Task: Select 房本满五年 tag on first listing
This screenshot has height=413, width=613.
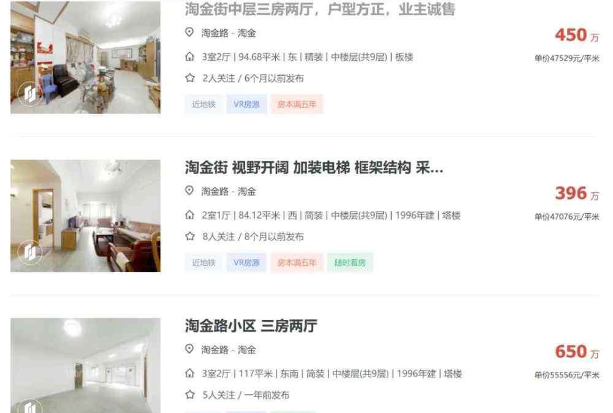Action: 297,104
